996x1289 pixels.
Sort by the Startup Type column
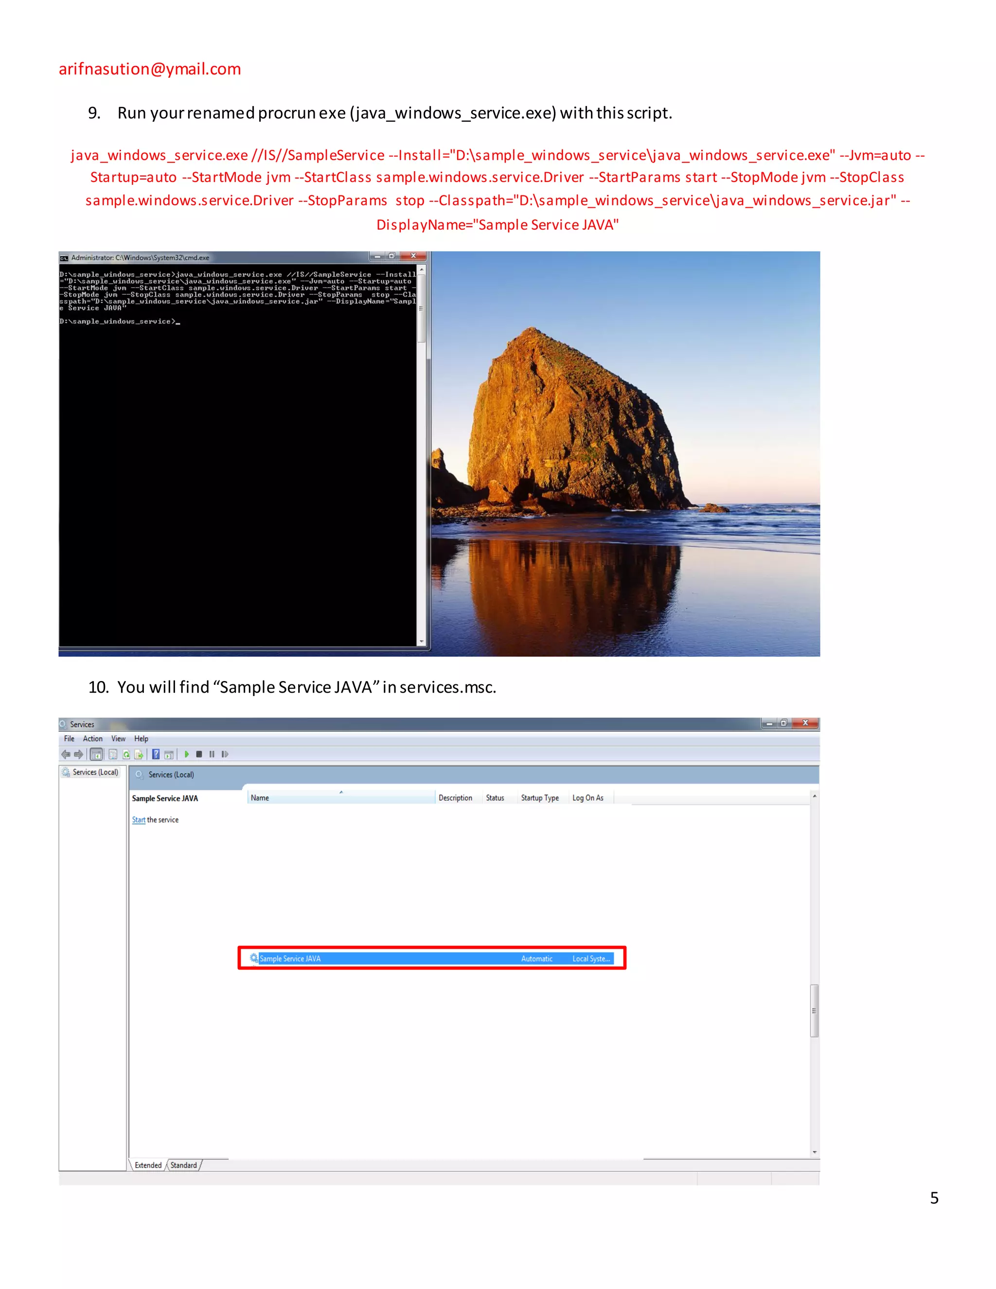point(543,797)
